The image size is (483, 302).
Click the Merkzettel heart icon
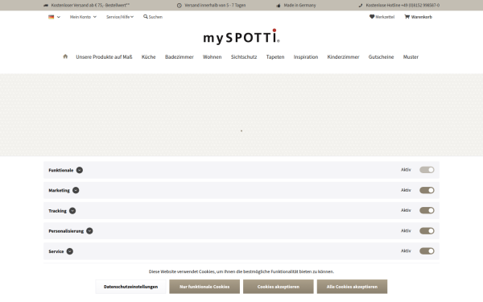pyautogui.click(x=372, y=17)
